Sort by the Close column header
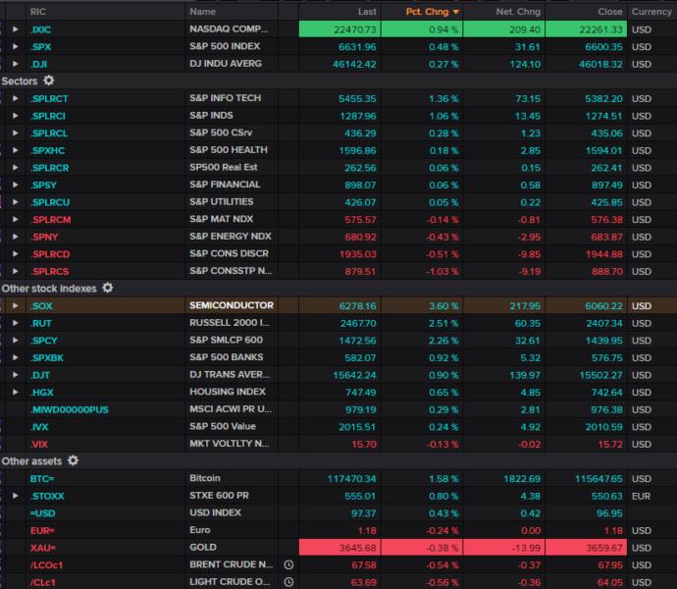This screenshot has width=677, height=589. 610,12
